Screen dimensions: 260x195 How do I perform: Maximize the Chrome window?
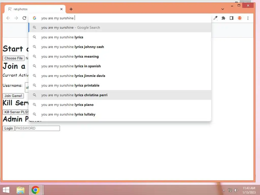coord(239,6)
